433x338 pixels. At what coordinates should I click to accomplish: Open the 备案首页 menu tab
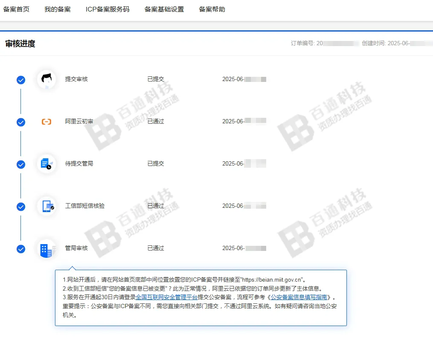tap(16, 9)
